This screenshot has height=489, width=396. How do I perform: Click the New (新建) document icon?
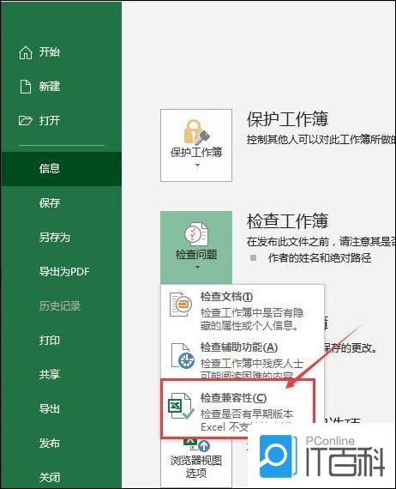tap(26, 87)
